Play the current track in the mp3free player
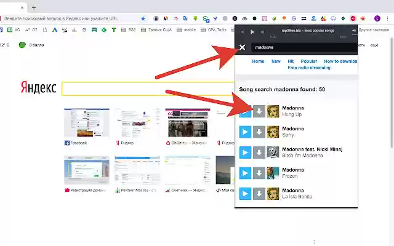Image resolution: width=394 pixels, height=246 pixels. coord(252,32)
